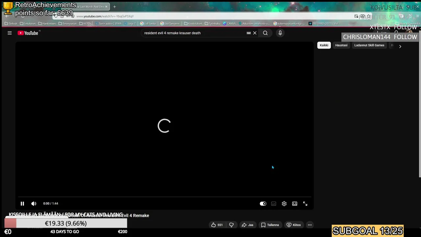Open the FREEBIRD (2022) bookmark
The height and width of the screenshot is (237, 421).
[324, 24]
